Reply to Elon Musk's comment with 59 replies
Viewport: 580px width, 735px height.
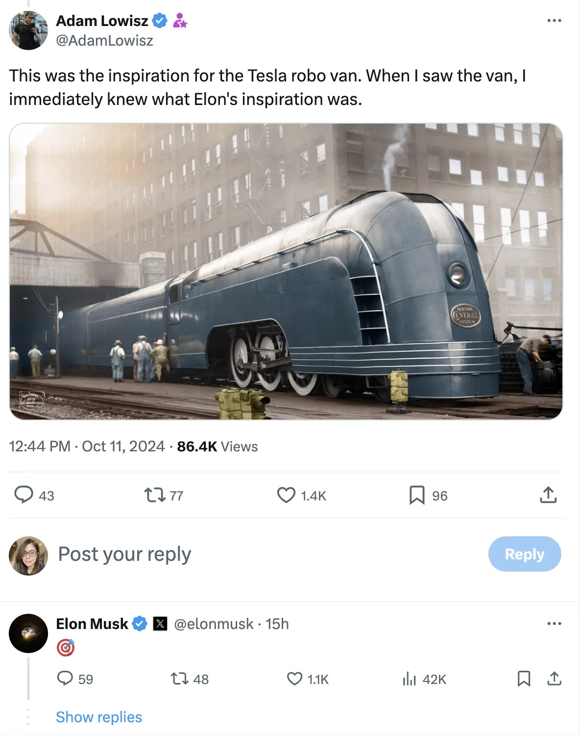click(x=65, y=679)
